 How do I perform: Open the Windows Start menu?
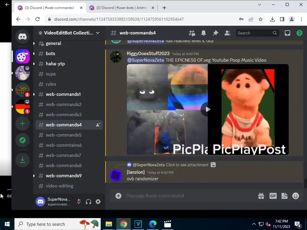tap(7, 224)
